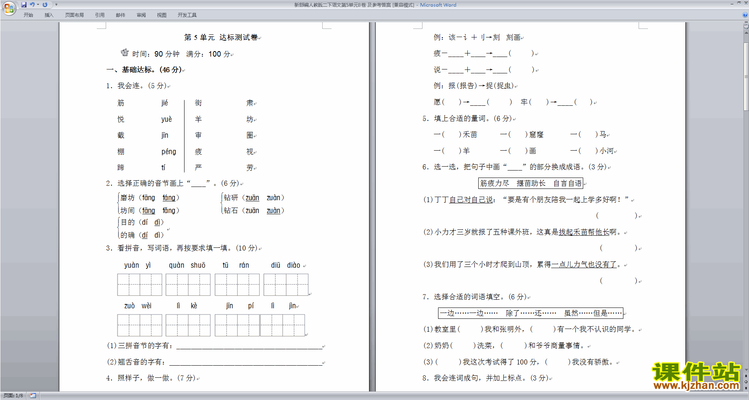Open the 开发工具 ribbon tab
749x400 pixels.
(x=187, y=15)
